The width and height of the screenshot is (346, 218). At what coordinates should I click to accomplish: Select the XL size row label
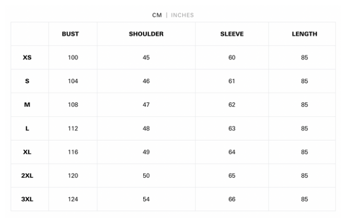click(x=27, y=152)
